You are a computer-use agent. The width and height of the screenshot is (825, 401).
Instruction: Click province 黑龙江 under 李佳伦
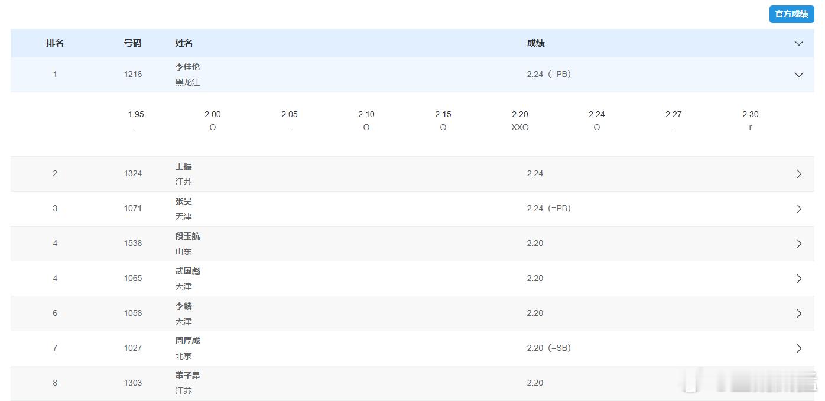pyautogui.click(x=187, y=82)
